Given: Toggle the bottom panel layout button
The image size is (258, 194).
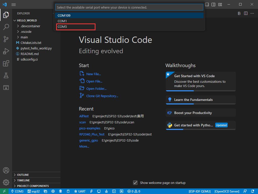Looking at the screenshot, I should [x=207, y=5].
